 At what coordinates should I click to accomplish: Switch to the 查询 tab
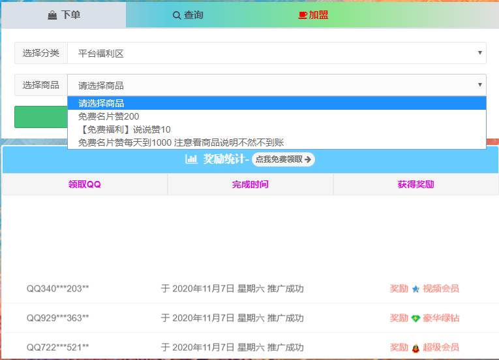pos(188,15)
